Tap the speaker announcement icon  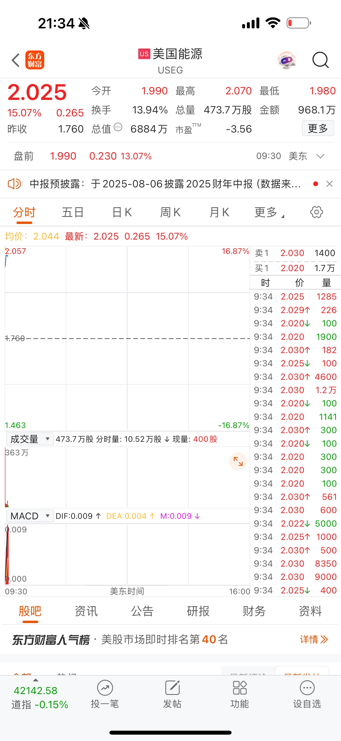point(14,184)
